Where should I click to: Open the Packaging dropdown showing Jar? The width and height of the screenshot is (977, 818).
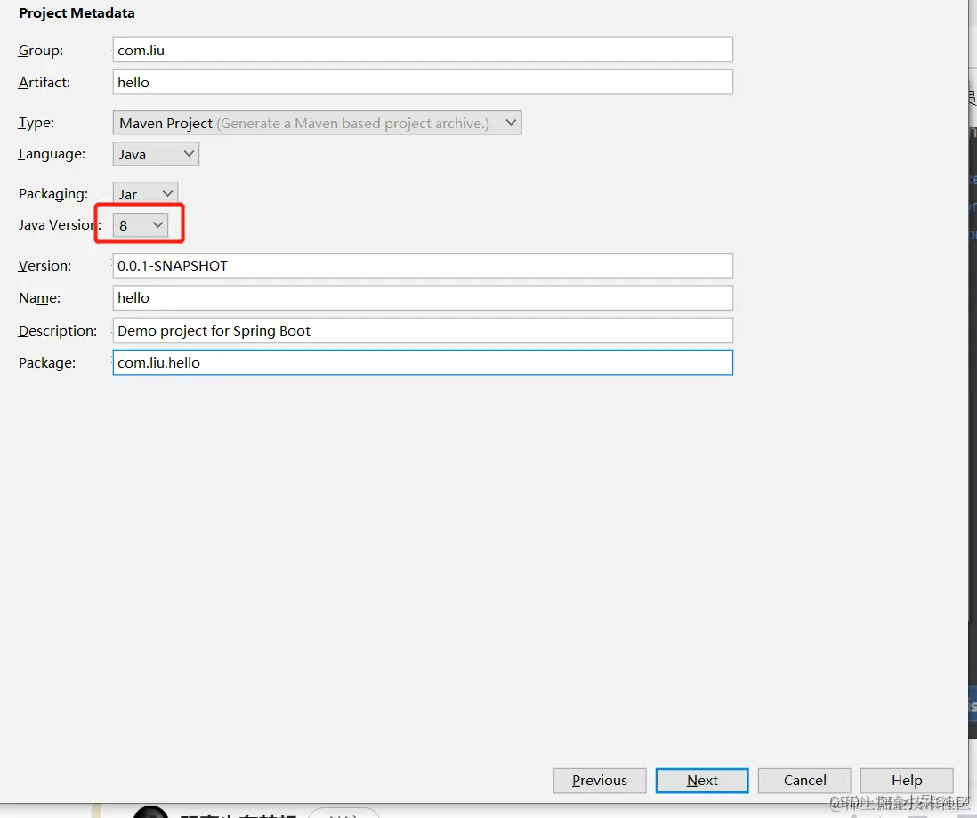point(145,194)
